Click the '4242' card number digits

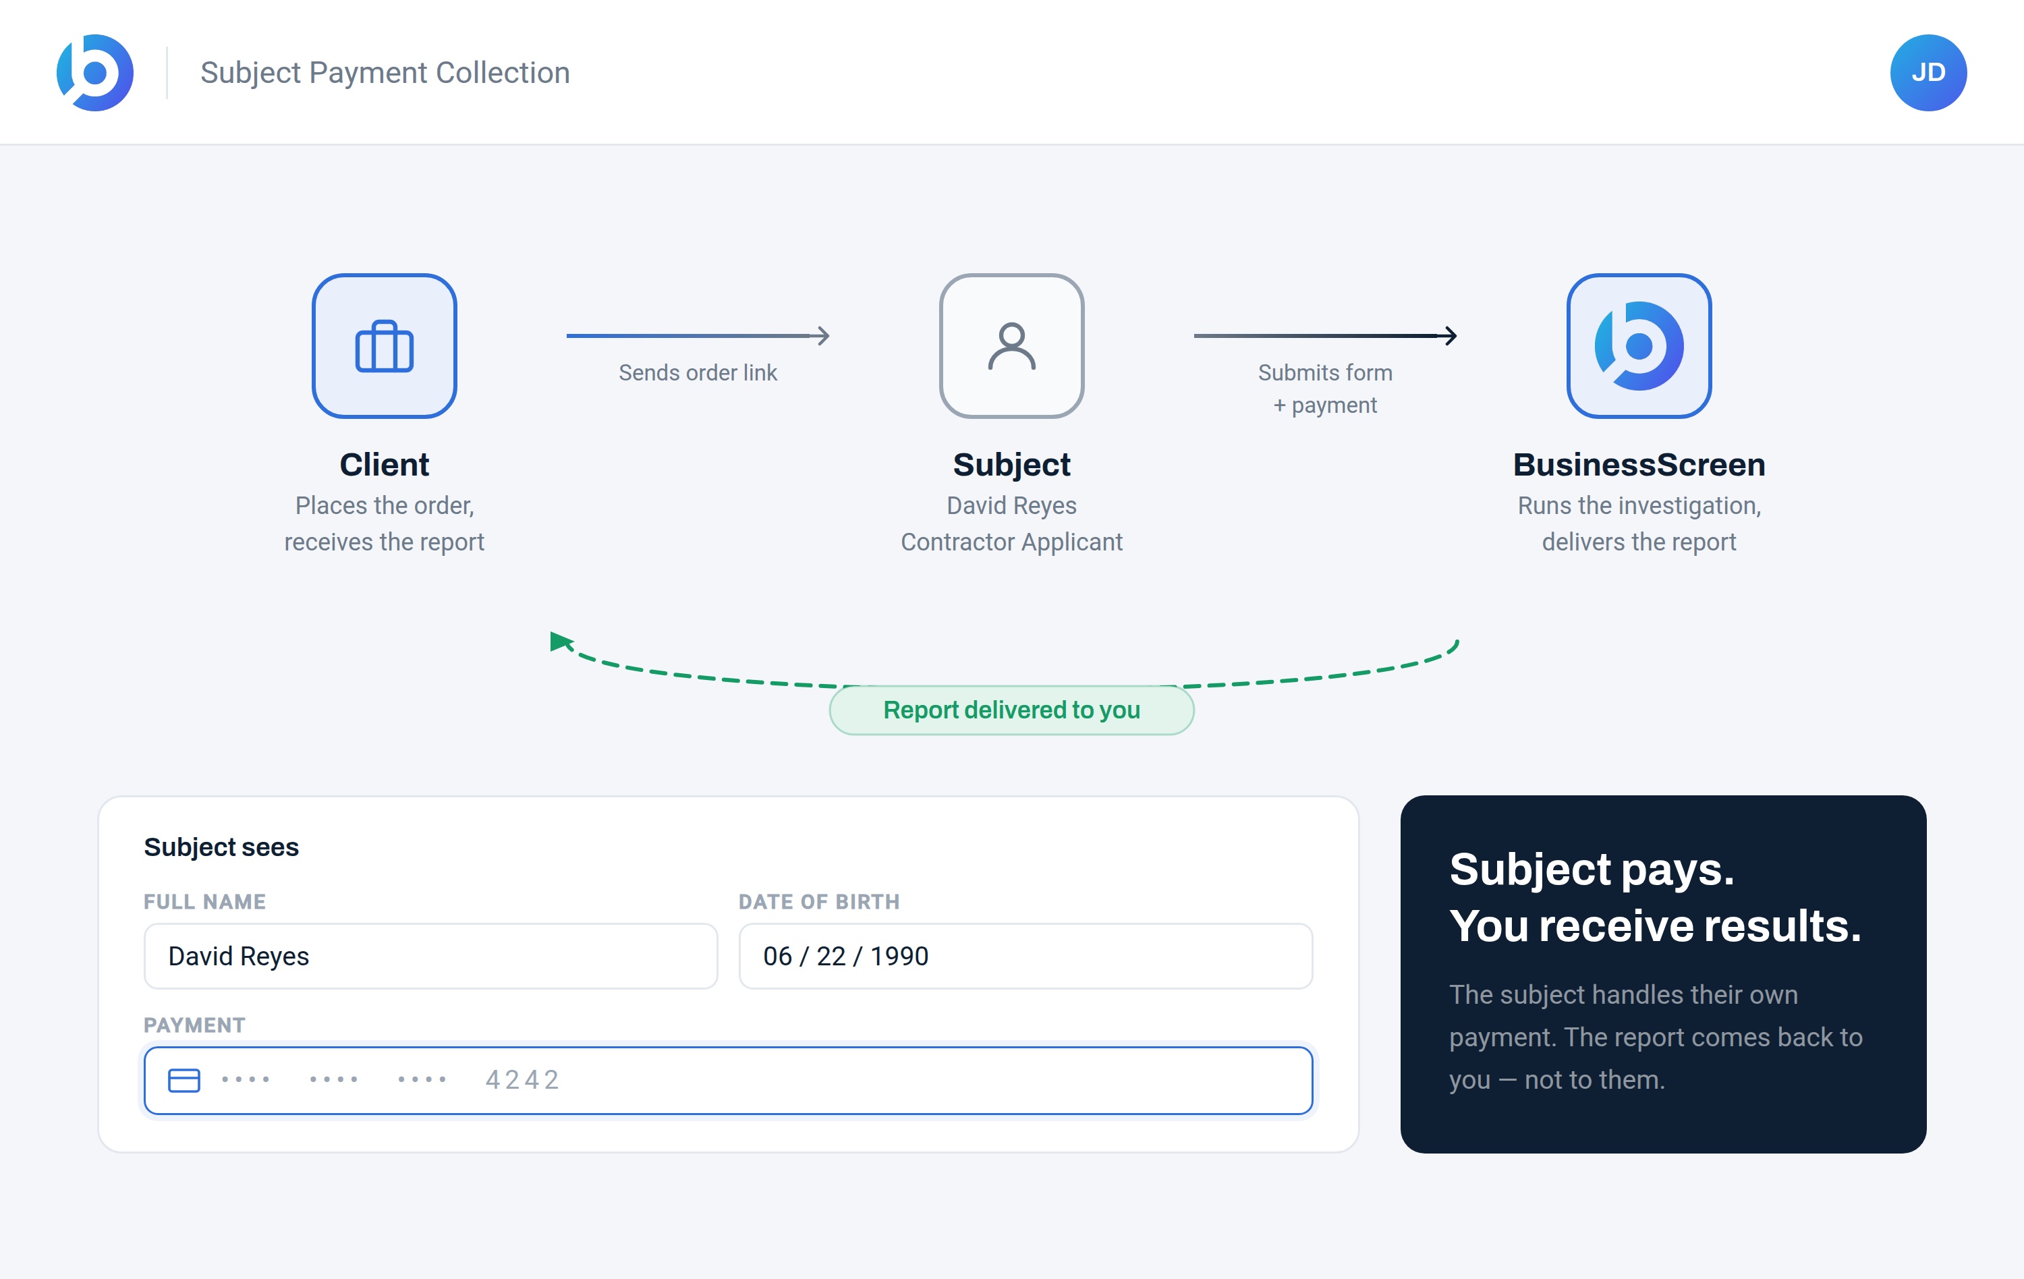tap(522, 1080)
